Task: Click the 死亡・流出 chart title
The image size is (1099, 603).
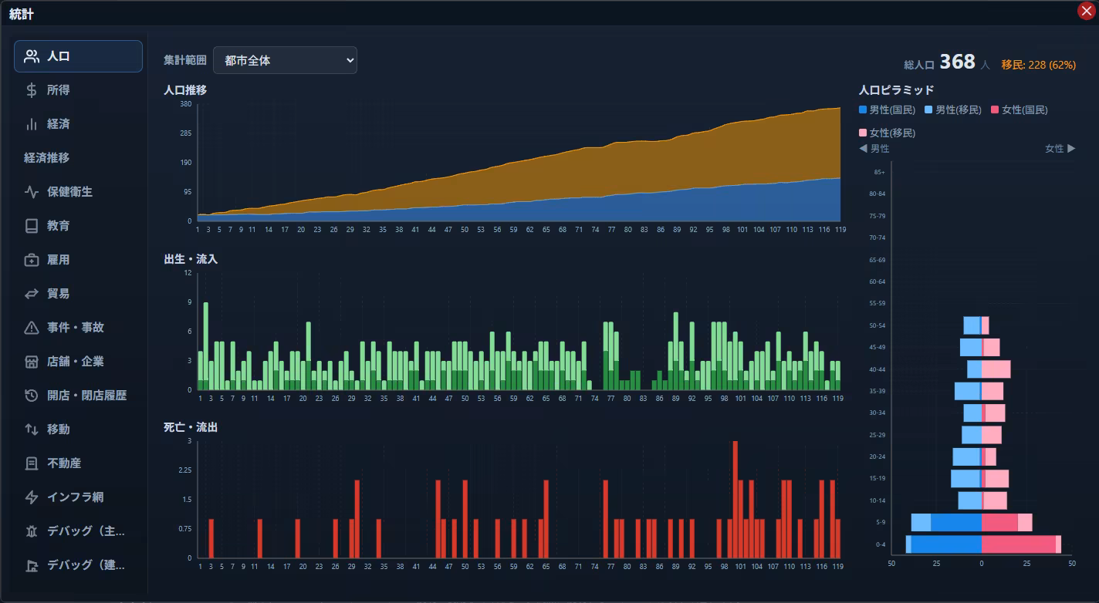Action: [x=191, y=427]
